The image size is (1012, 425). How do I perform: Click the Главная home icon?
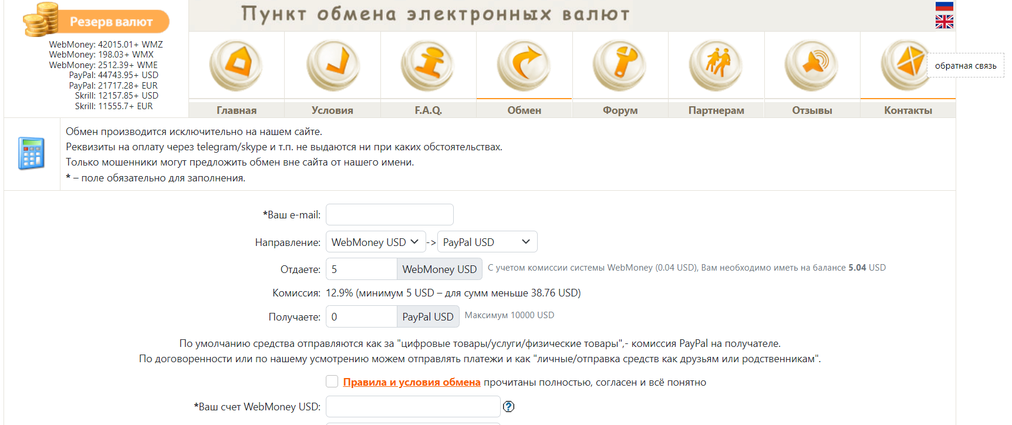tap(236, 65)
